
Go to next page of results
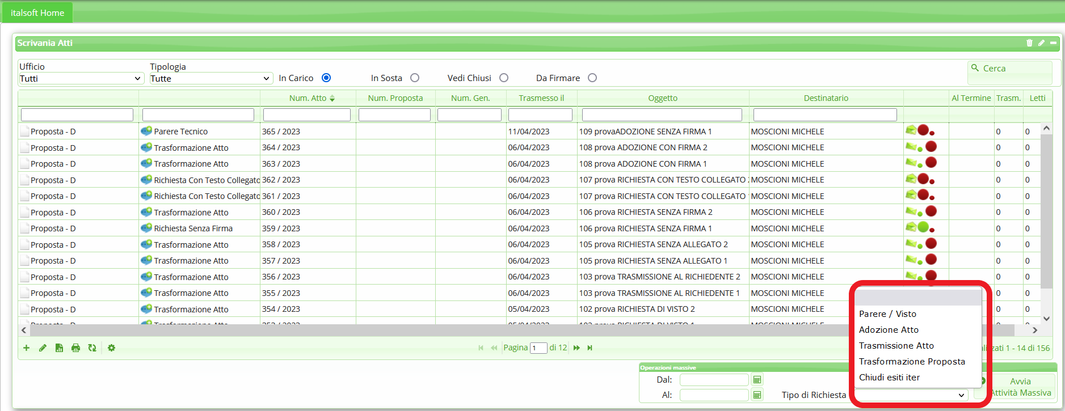pyautogui.click(x=576, y=348)
